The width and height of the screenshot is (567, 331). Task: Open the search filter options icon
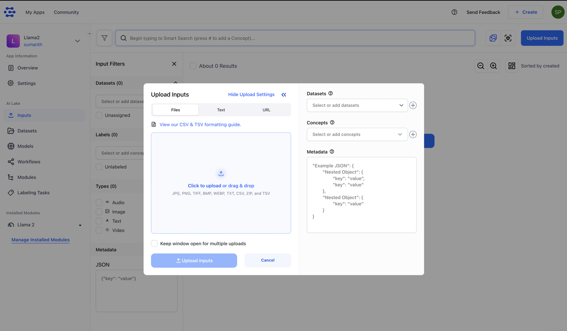coord(105,38)
